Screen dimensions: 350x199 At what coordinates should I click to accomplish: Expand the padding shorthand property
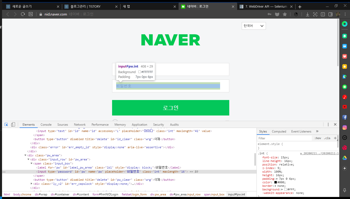click(x=277, y=179)
